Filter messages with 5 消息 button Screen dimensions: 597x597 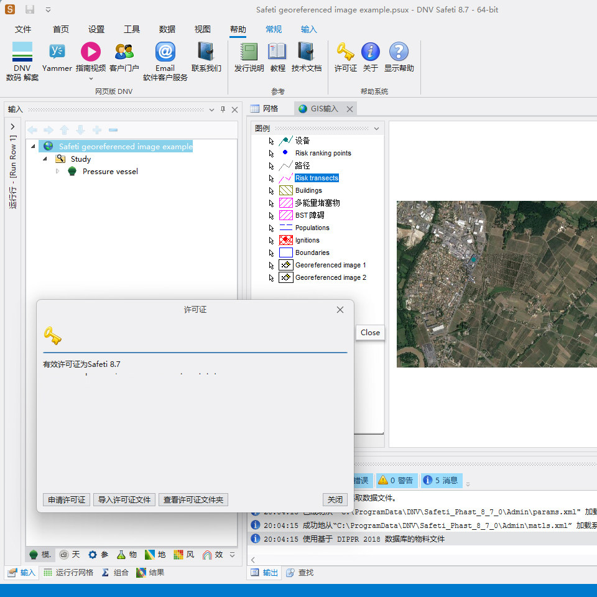[442, 481]
